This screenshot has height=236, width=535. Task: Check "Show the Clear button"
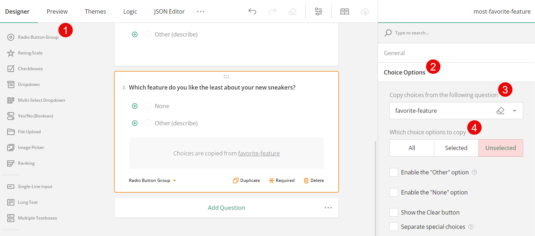[394, 212]
